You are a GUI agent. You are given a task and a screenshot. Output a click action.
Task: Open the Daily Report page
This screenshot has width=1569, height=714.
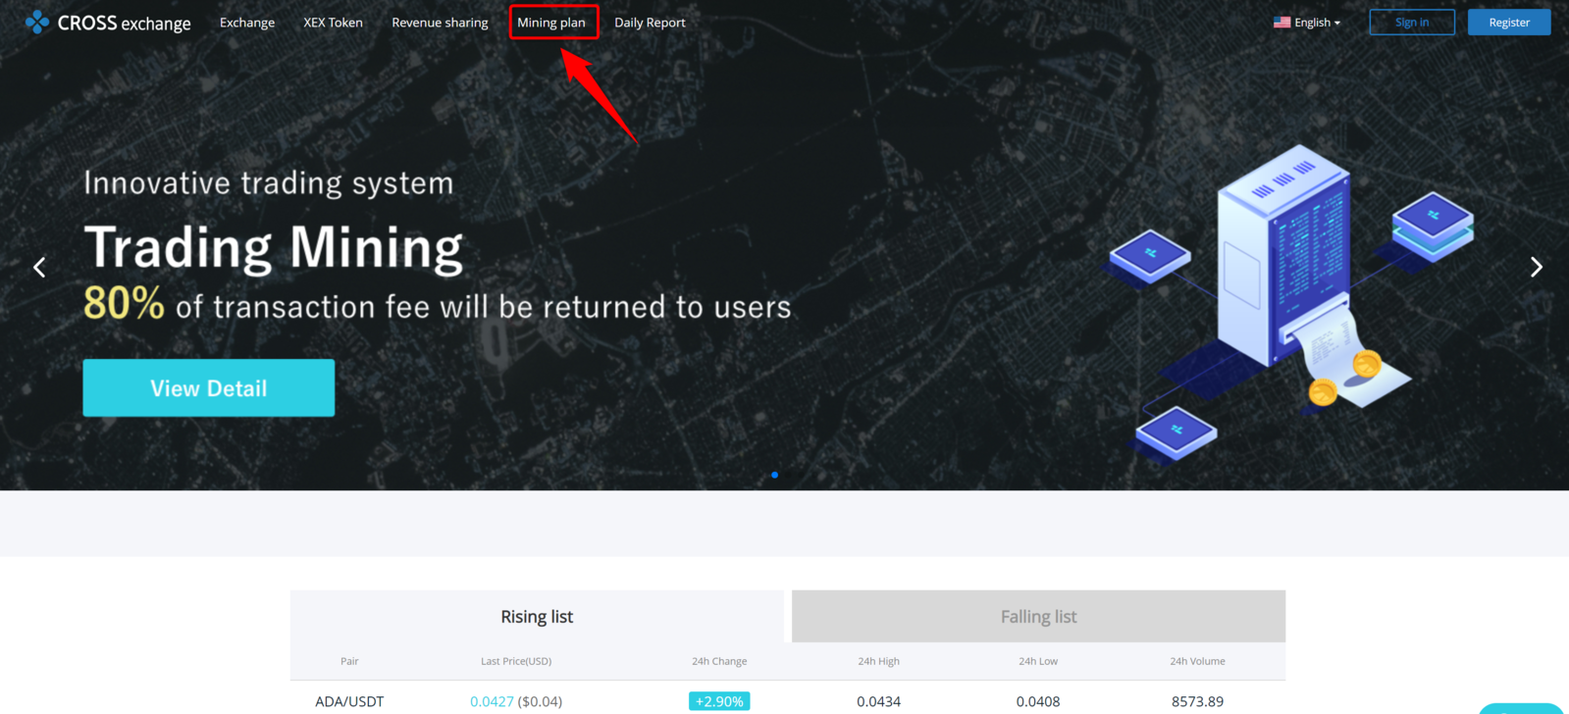click(x=650, y=23)
